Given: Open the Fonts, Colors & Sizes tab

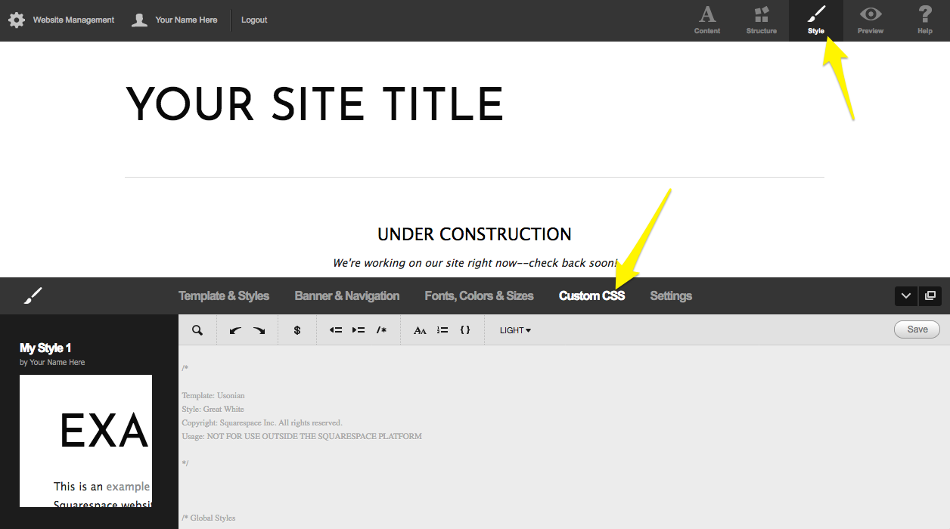Looking at the screenshot, I should pos(479,296).
